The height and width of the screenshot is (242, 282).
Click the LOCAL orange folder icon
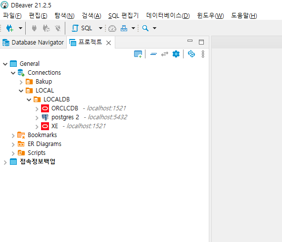29,91
